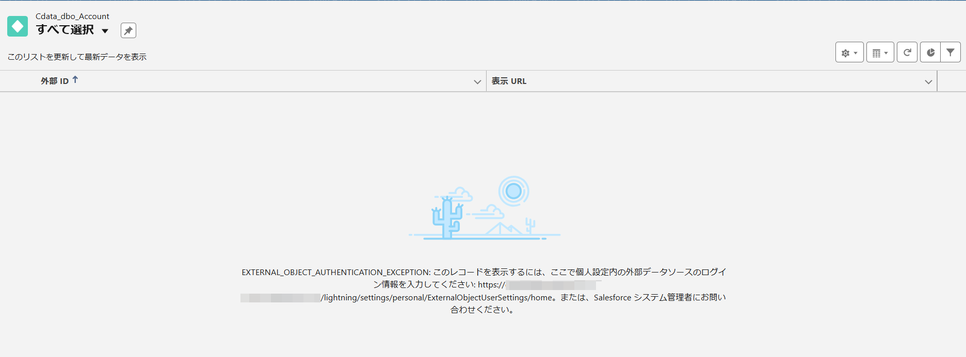This screenshot has height=357, width=966.
Task: Show the charts panel via pie icon
Action: click(930, 53)
